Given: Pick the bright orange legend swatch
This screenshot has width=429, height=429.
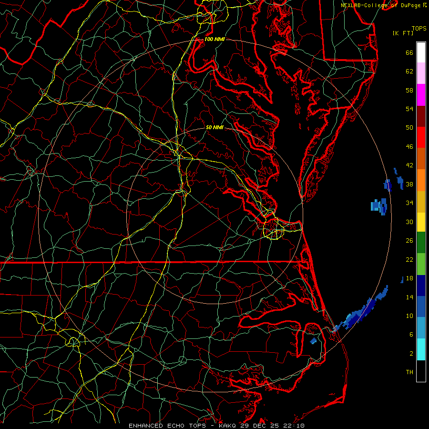Looking at the screenshot, I should pyautogui.click(x=421, y=180).
